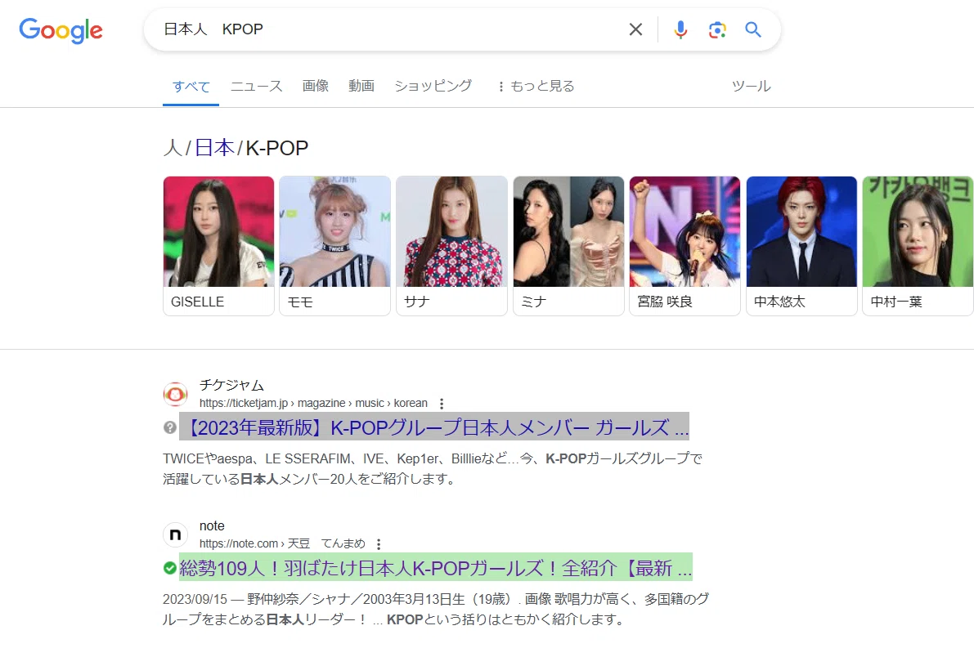Click the note site favicon
The height and width of the screenshot is (666, 974).
coord(175,534)
